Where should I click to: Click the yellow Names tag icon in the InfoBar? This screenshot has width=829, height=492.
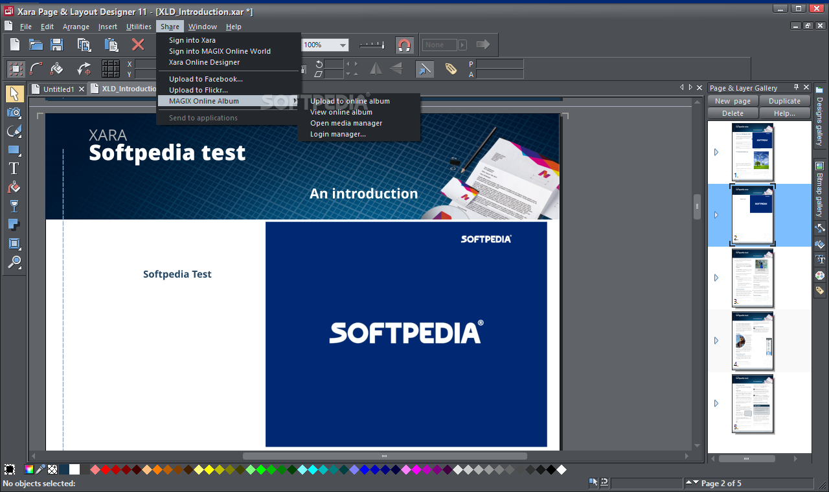(x=451, y=69)
